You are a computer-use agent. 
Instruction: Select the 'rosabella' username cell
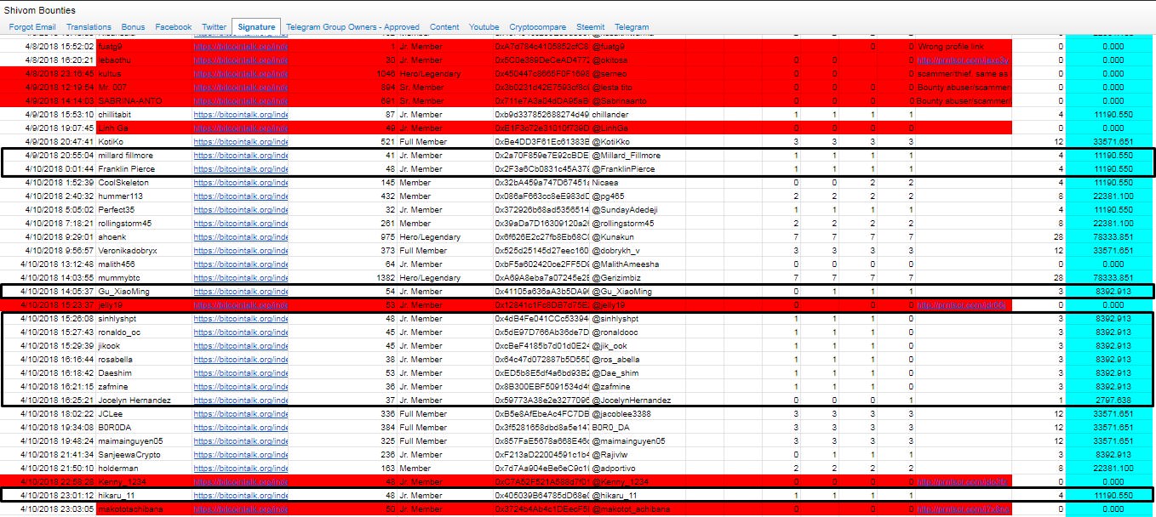(x=116, y=360)
